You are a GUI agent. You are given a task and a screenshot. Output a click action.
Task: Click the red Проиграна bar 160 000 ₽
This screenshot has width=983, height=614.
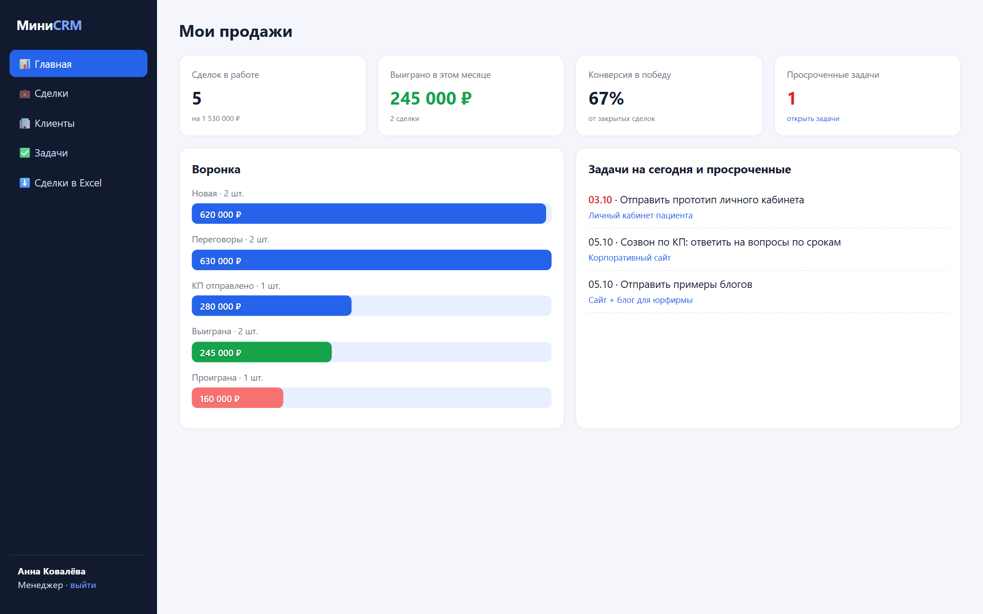(237, 398)
